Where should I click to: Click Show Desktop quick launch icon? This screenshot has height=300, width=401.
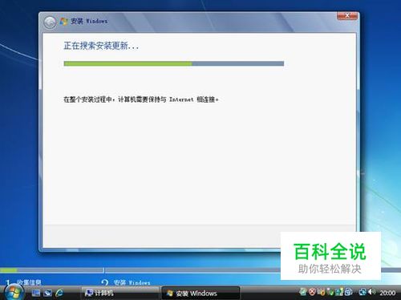click(36, 293)
